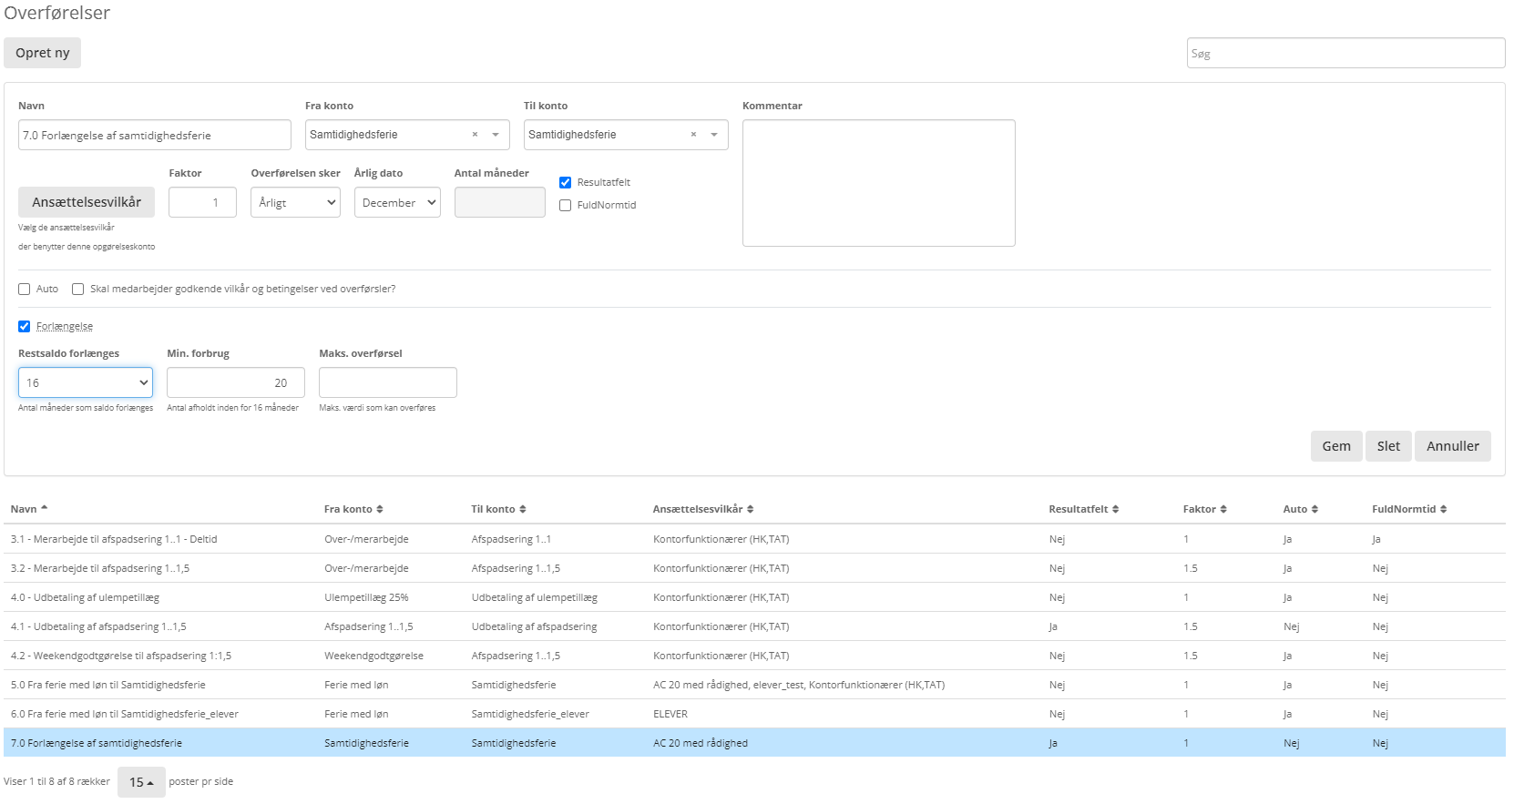Open the Overførelsen sker dropdown
The width and height of the screenshot is (1514, 804).
[295, 202]
